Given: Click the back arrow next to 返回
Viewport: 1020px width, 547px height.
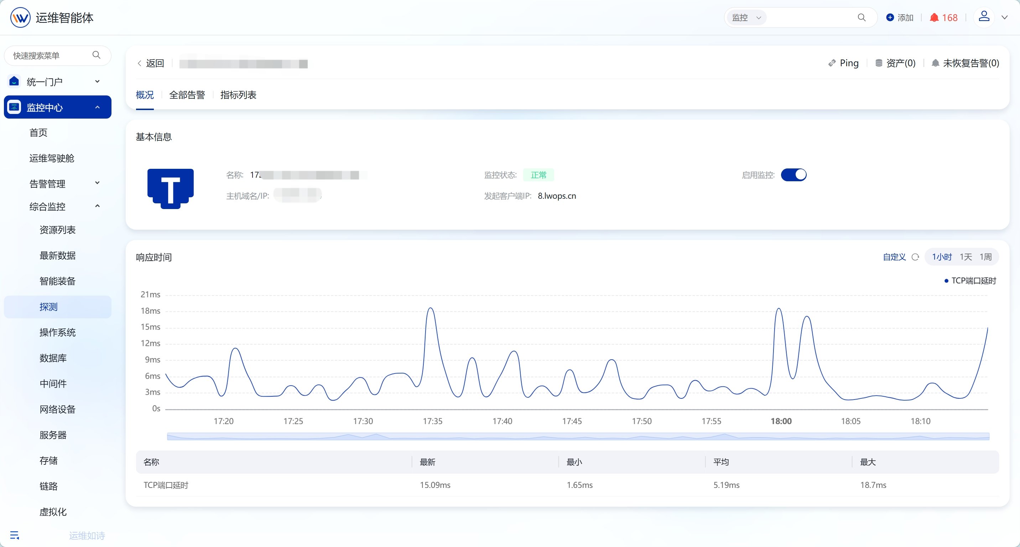Looking at the screenshot, I should [x=139, y=63].
